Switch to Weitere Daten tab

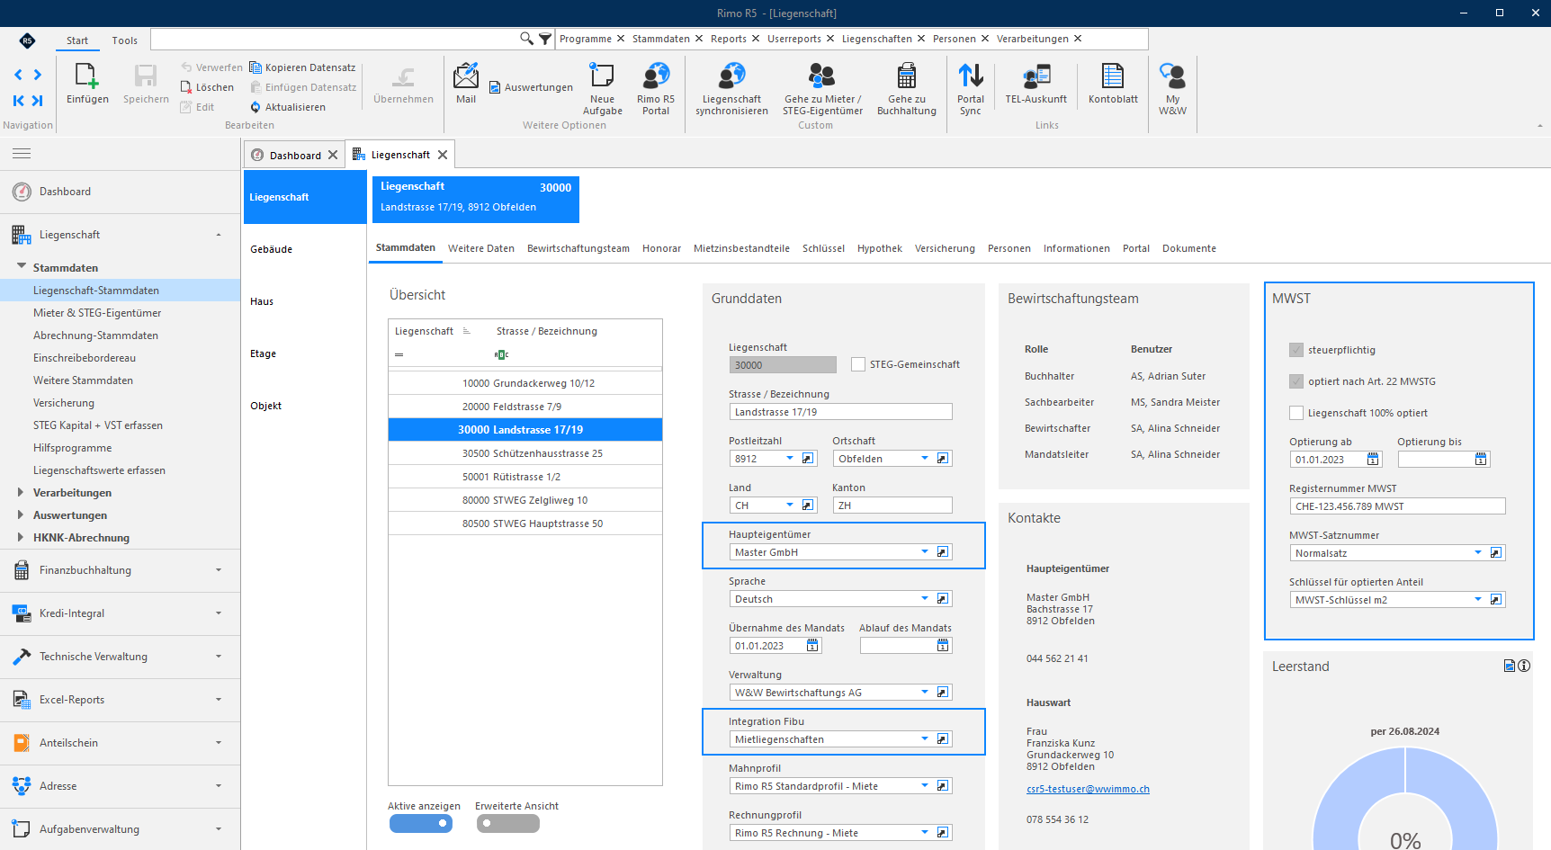click(x=481, y=248)
